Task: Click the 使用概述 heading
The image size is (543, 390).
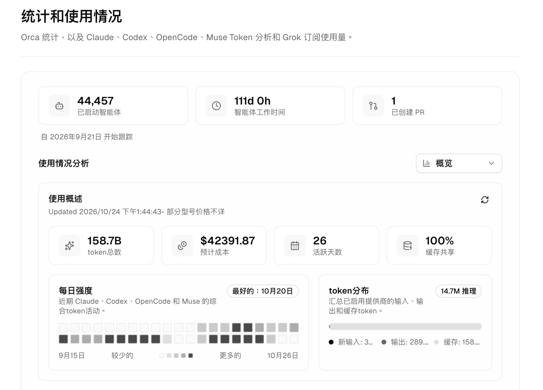Action: (x=65, y=199)
